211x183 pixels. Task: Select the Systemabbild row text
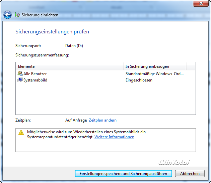35,80
